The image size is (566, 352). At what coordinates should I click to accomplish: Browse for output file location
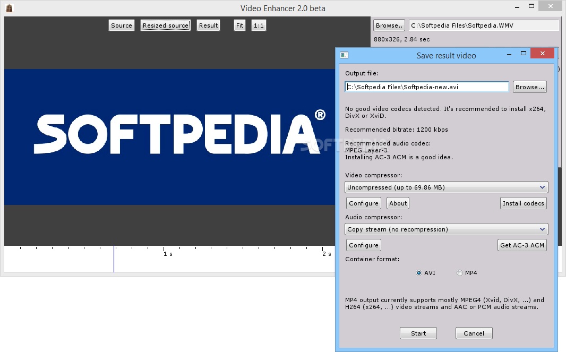click(x=529, y=87)
